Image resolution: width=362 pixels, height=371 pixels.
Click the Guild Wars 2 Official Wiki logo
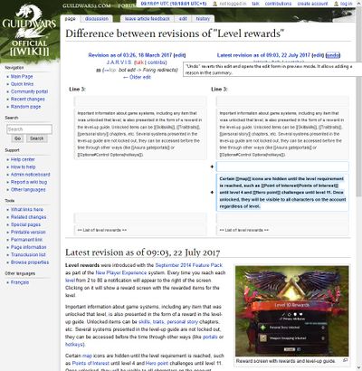click(x=29, y=30)
